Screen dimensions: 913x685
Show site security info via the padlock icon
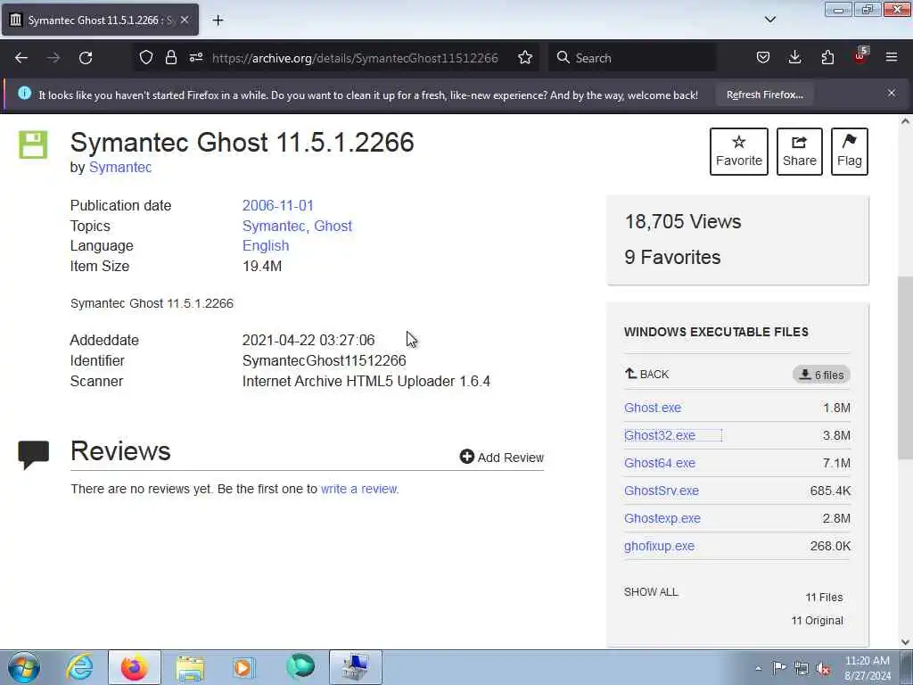[x=170, y=57]
